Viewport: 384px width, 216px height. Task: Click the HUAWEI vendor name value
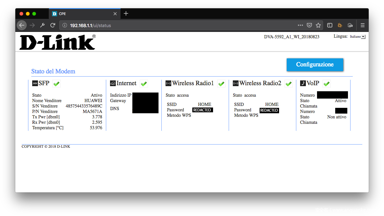pyautogui.click(x=93, y=101)
